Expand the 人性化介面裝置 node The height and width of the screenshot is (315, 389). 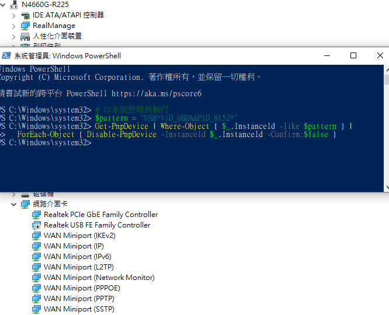click(x=14, y=36)
